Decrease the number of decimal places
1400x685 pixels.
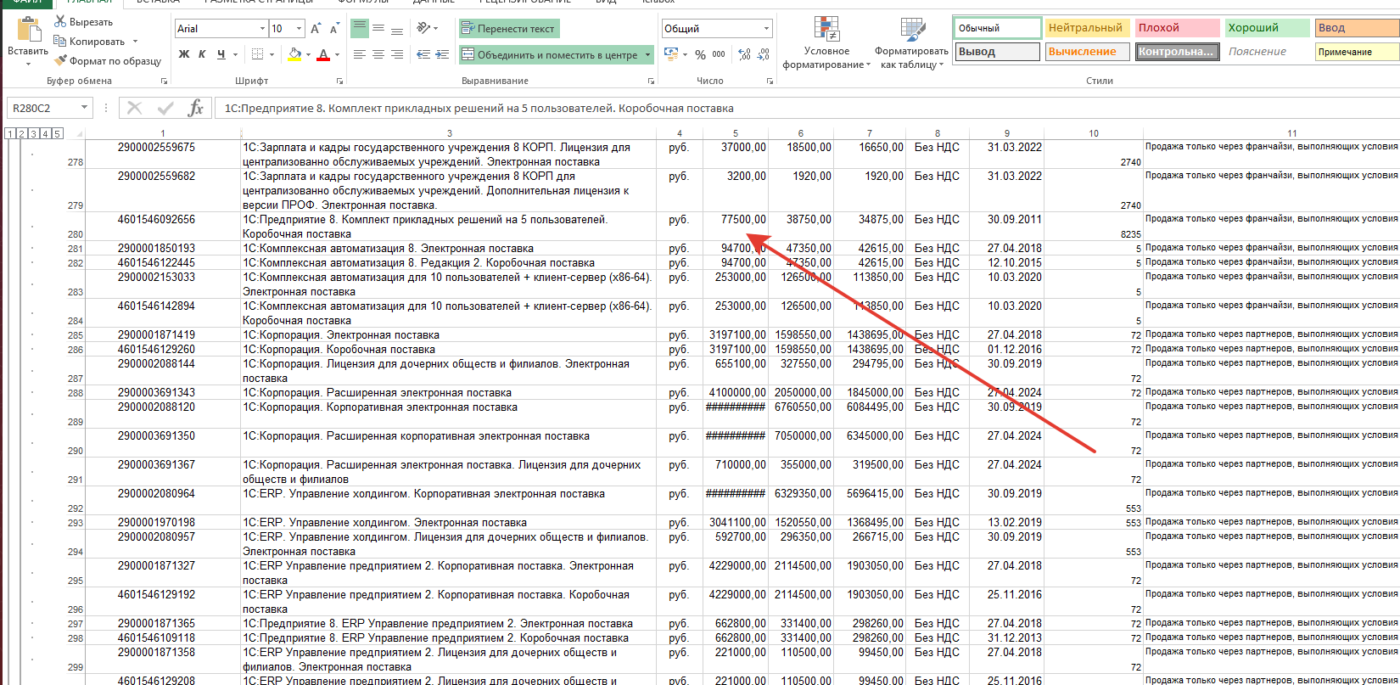click(x=763, y=54)
